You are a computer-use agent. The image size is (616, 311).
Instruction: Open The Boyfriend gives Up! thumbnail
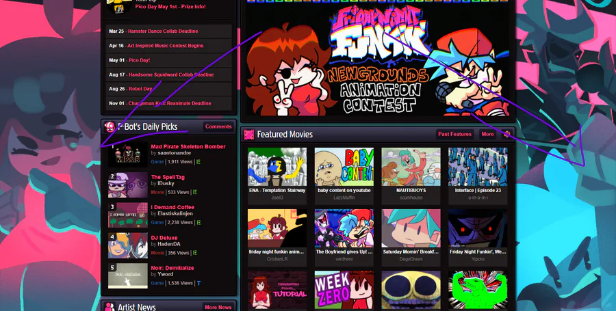[x=344, y=228]
